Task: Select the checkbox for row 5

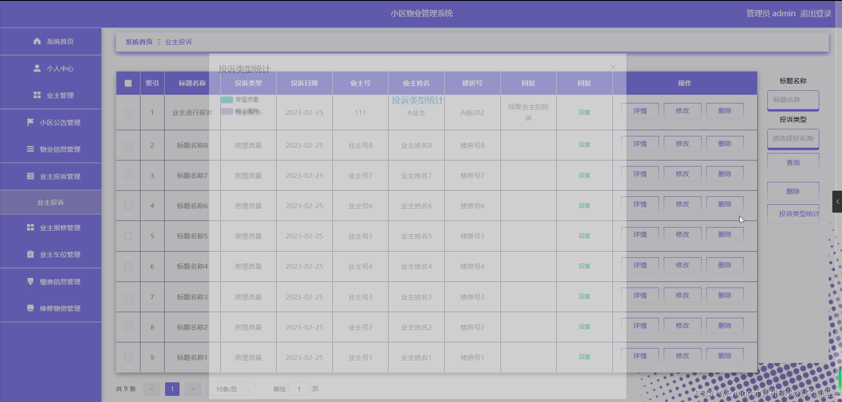Action: point(128,236)
